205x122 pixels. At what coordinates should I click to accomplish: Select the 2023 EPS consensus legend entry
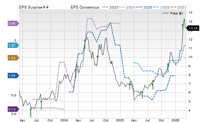110,7
